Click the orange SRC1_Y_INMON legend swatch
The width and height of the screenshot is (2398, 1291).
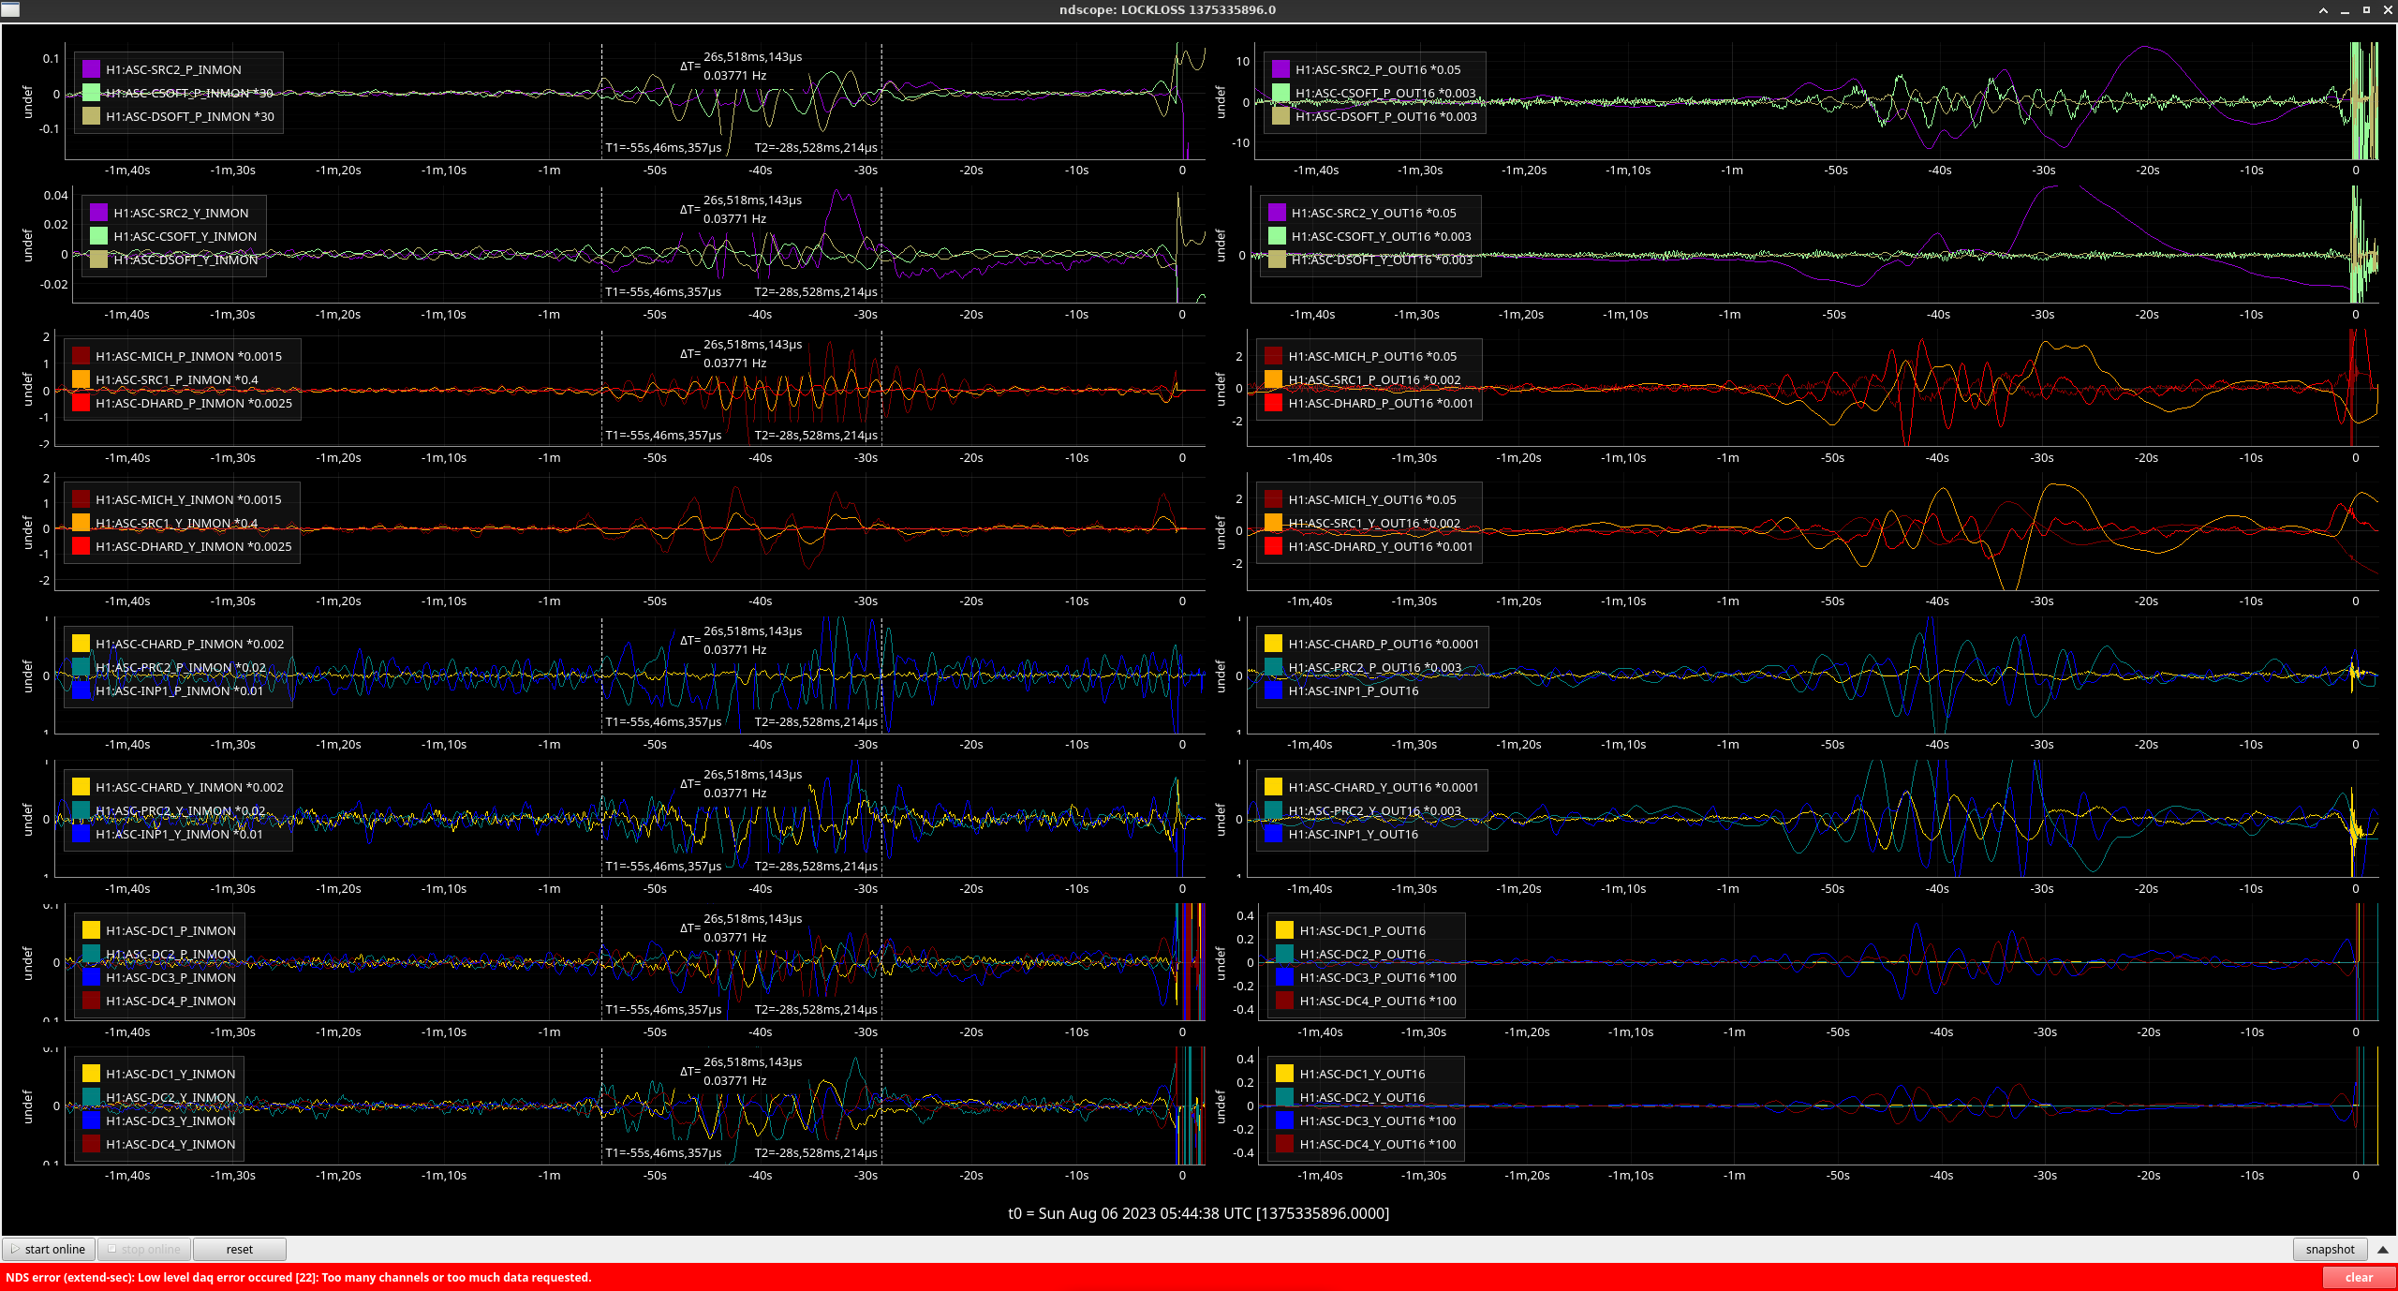(x=81, y=523)
